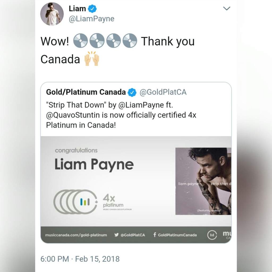Click the Facebook icon beside GoldPlatinumCanada

coord(155,235)
